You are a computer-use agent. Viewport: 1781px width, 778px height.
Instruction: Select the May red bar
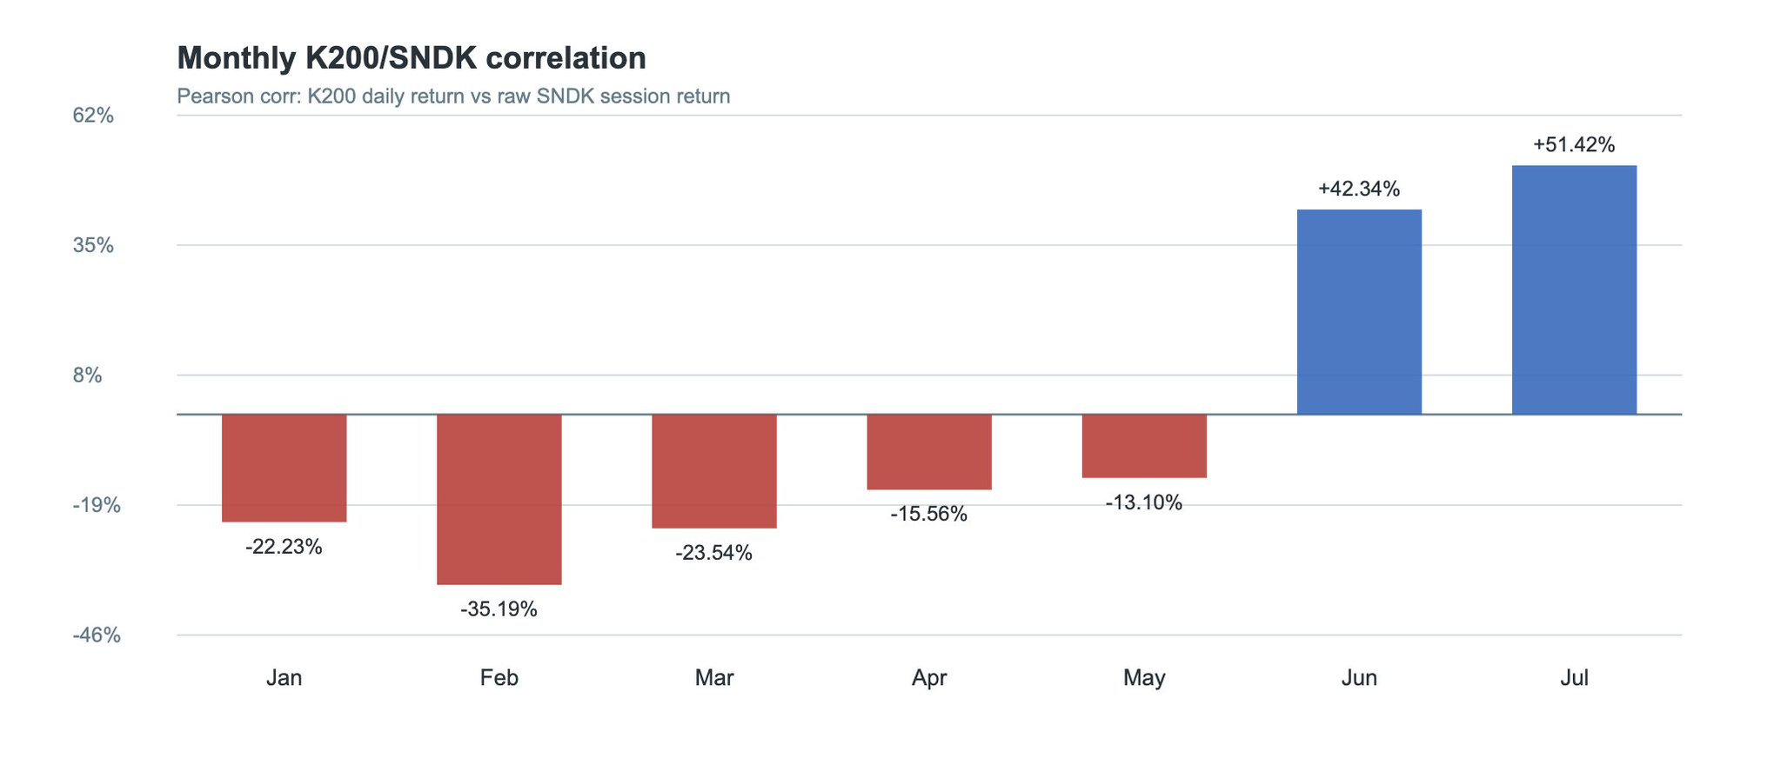tap(1144, 446)
